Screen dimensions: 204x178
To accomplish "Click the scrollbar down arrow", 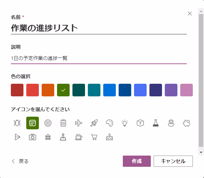I will pos(201,152).
